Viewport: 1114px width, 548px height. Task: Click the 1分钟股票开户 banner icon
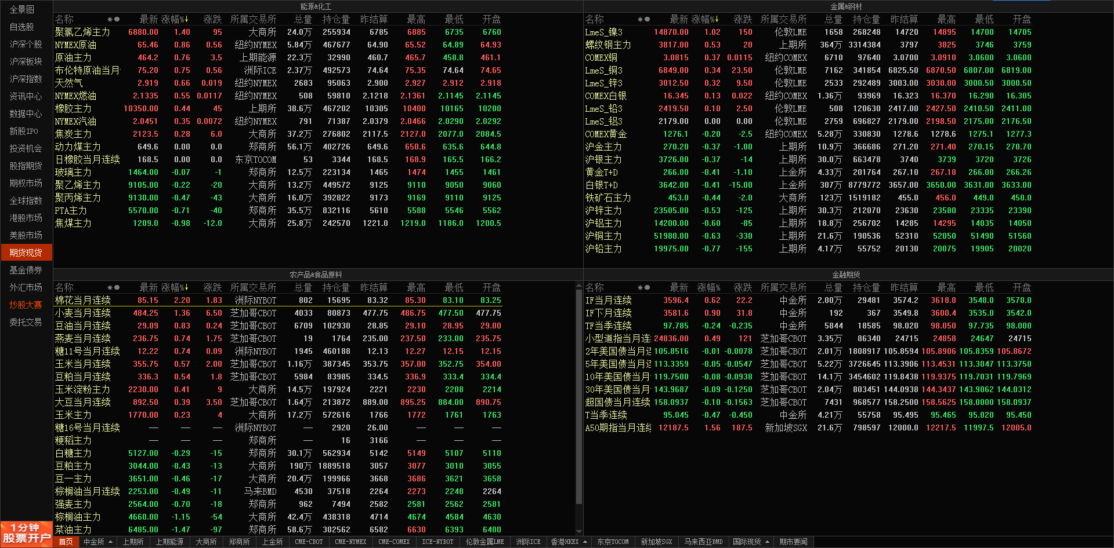(x=27, y=534)
